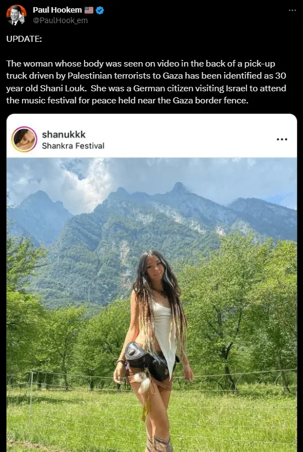Image resolution: width=303 pixels, height=452 pixels.
Task: Click the @PaulHook_em handle
Action: 60,21
